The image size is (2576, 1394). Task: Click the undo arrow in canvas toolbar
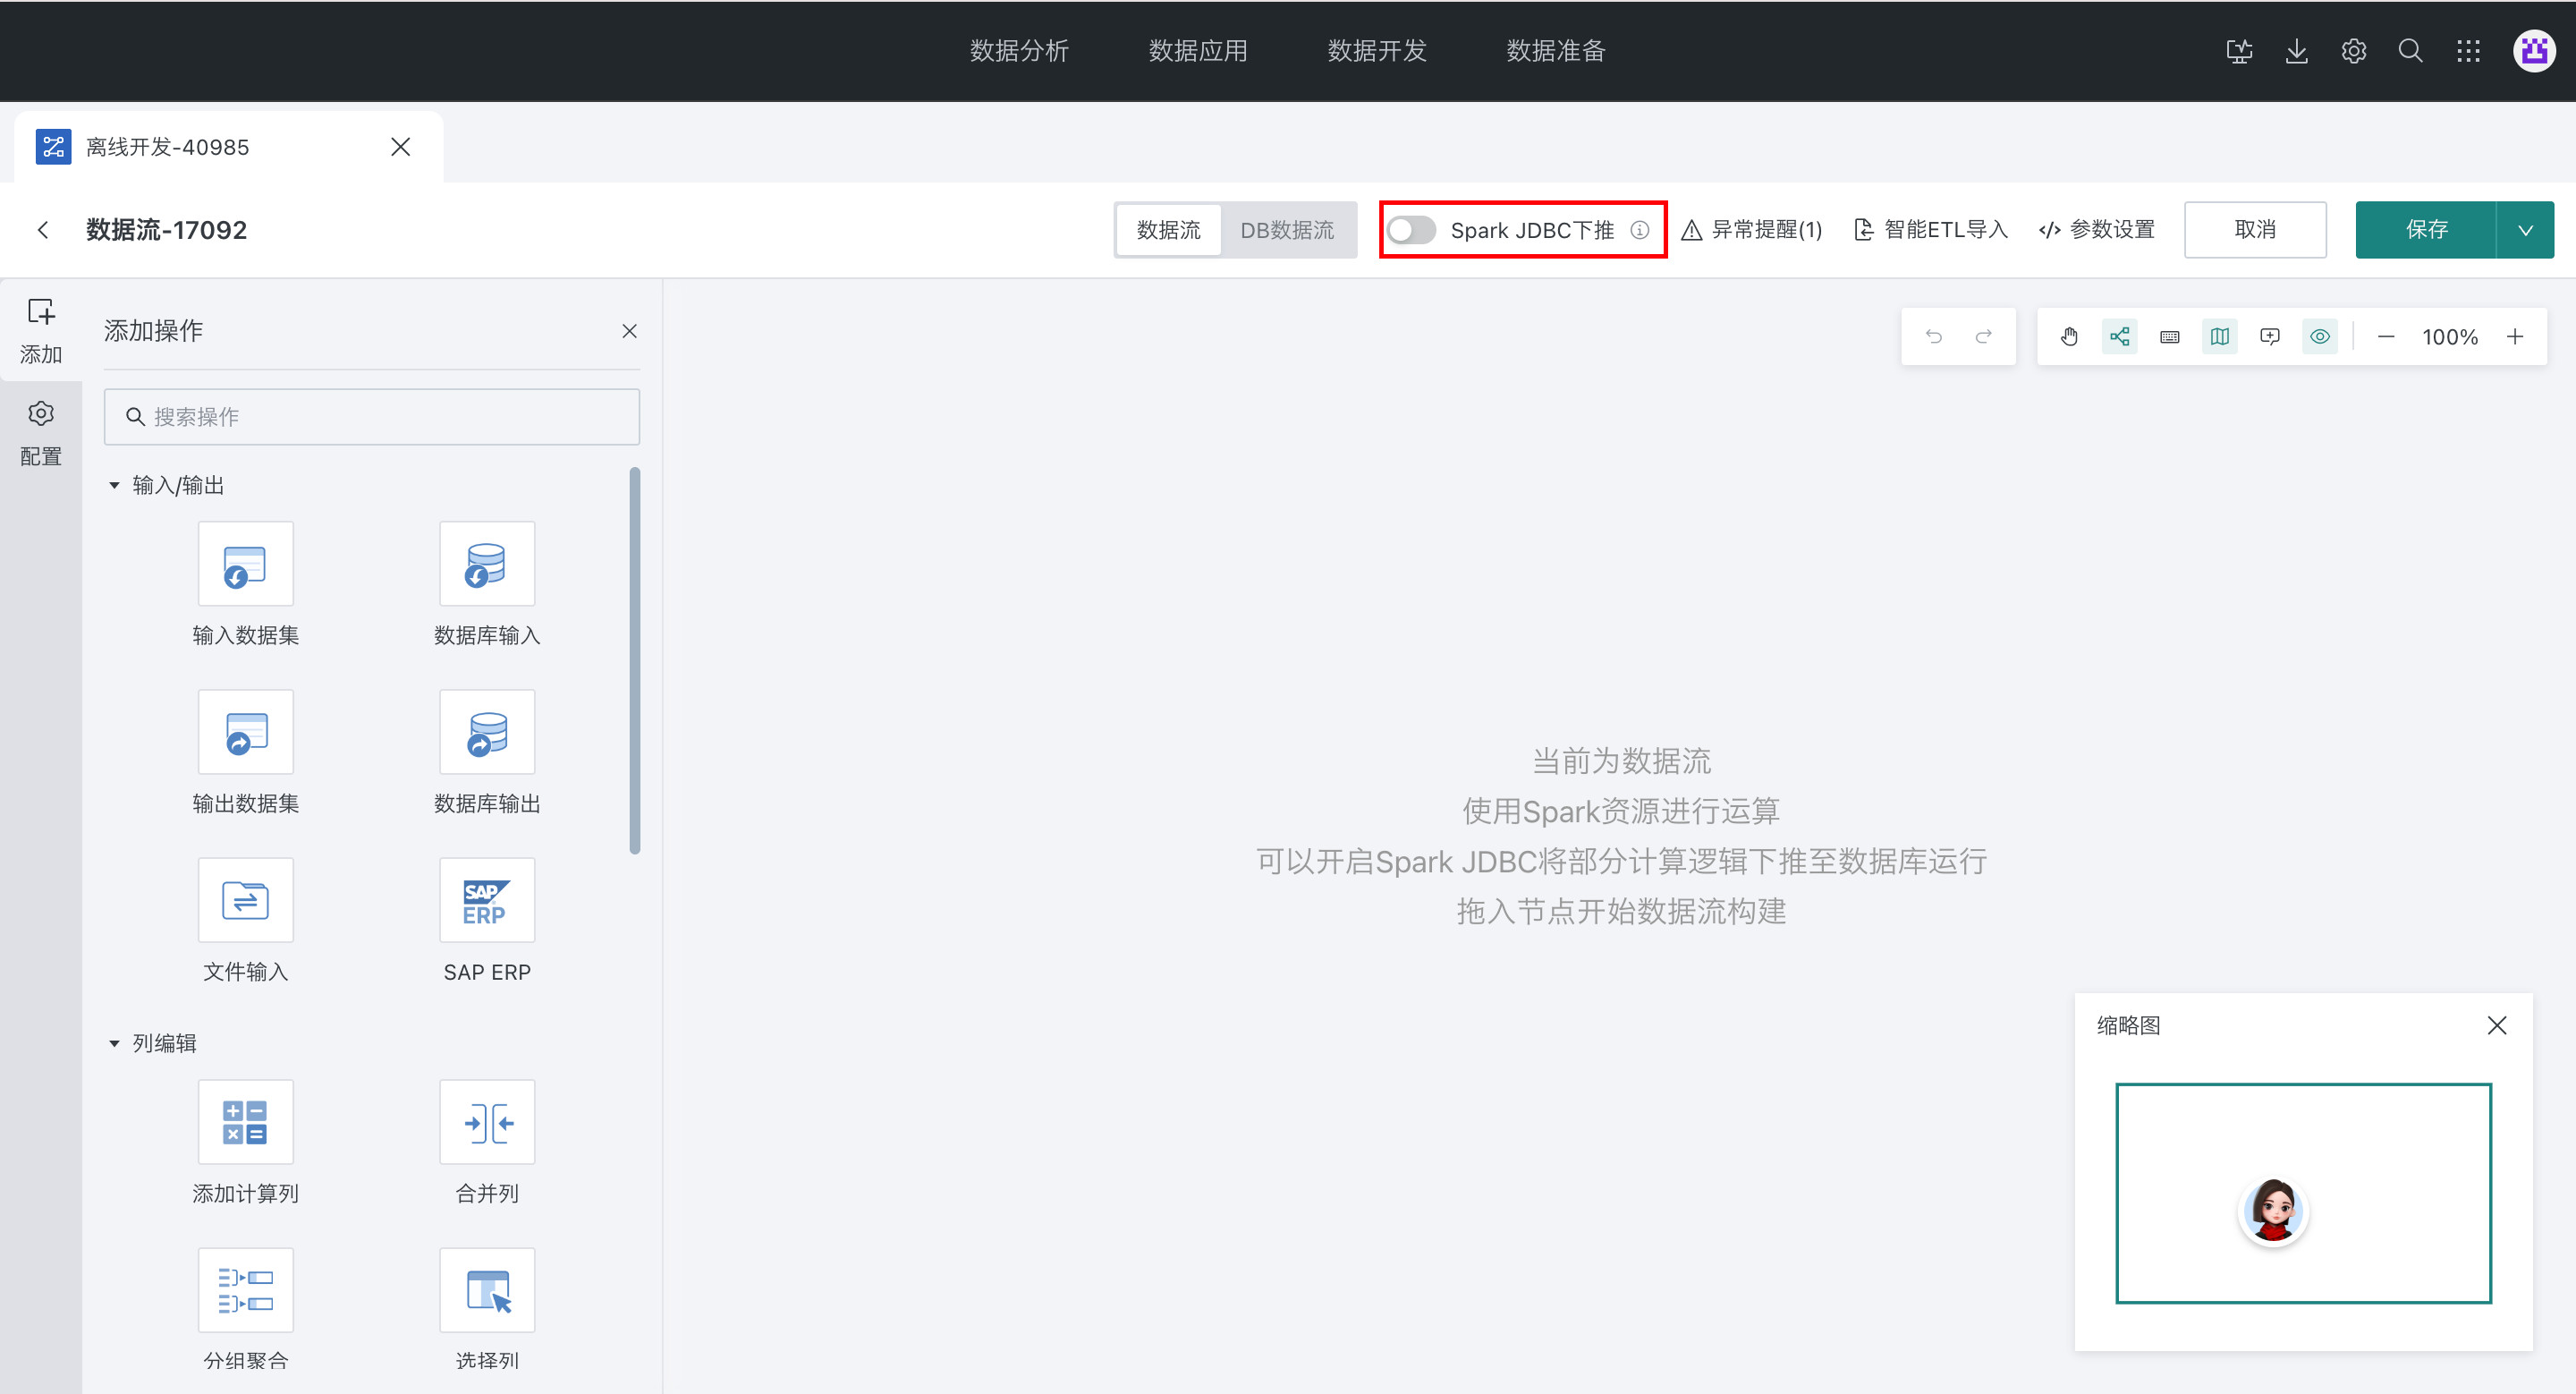1933,337
